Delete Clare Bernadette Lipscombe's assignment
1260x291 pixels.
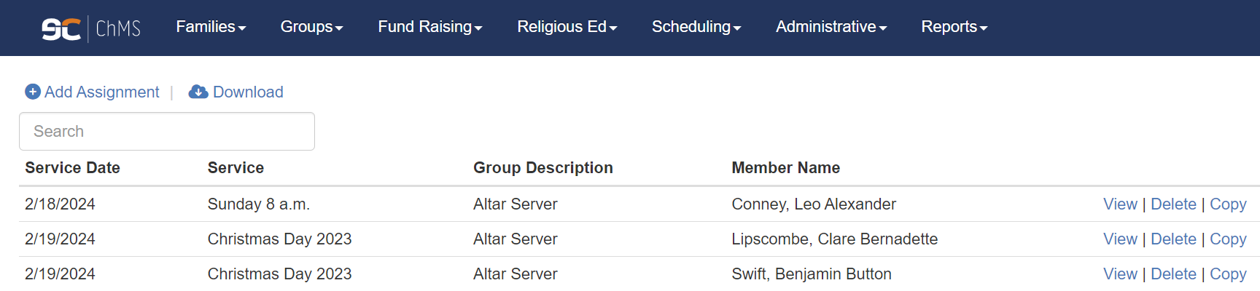(1173, 239)
